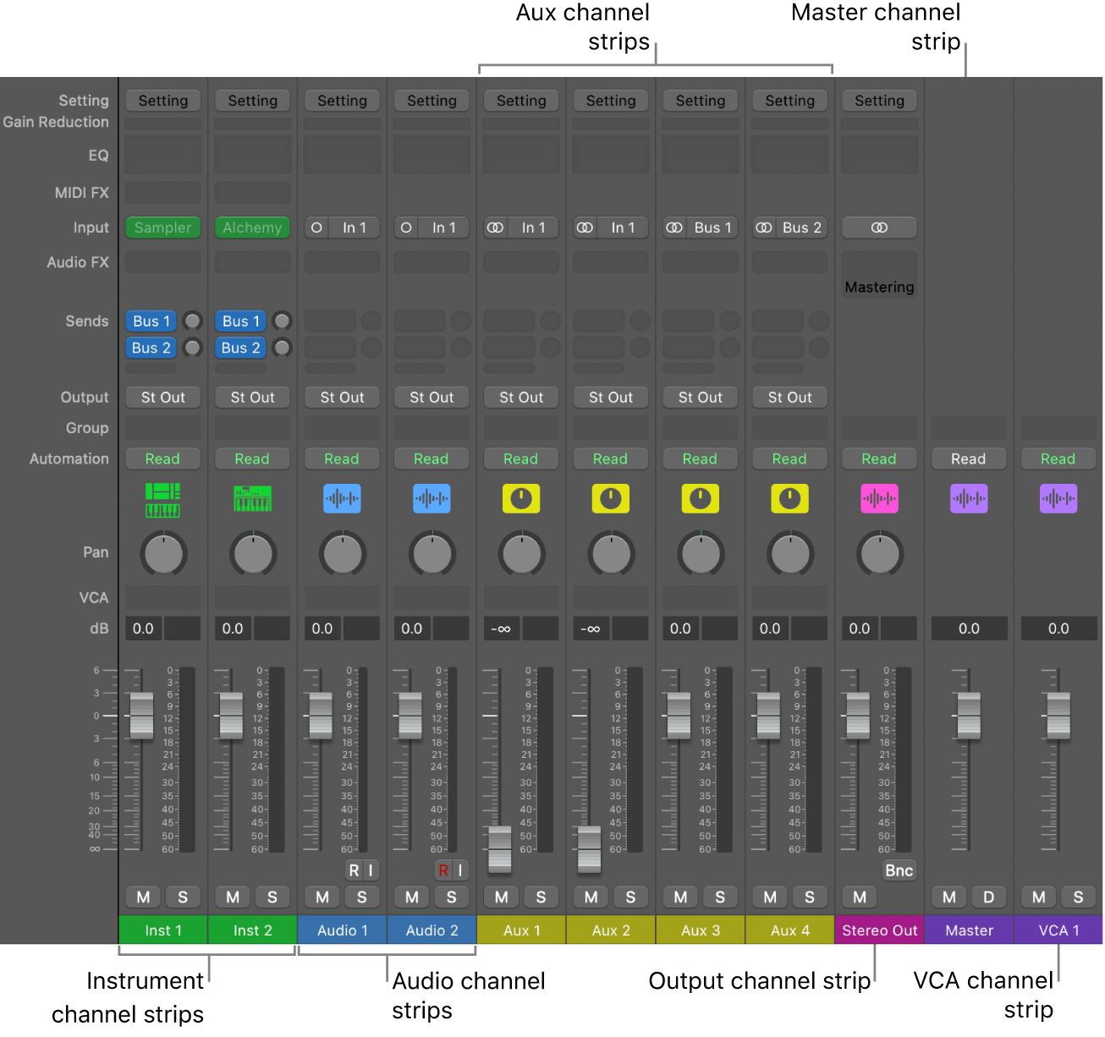Image resolution: width=1105 pixels, height=1037 pixels.
Task: Record-enable the Audio 1 channel
Action: point(354,870)
